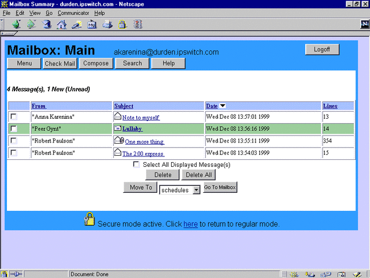Open The 2:00 express message link
The width and height of the screenshot is (370, 278).
tap(143, 153)
